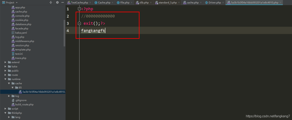Fold the PHP block at line 1
This screenshot has width=292, height=120.
(x=79, y=9)
